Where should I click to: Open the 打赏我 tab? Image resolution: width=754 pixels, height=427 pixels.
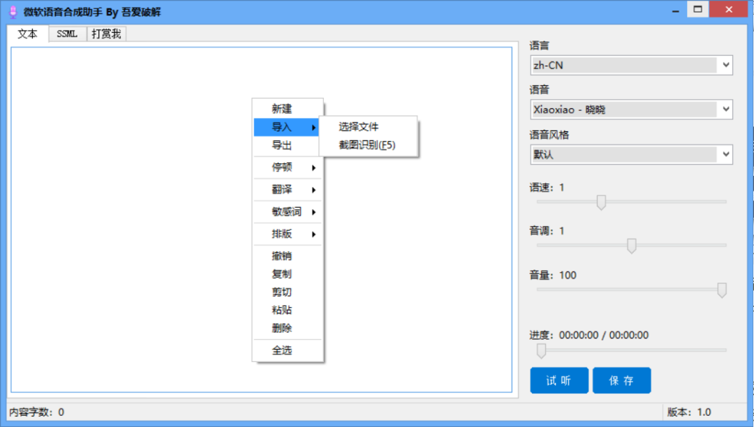(106, 34)
